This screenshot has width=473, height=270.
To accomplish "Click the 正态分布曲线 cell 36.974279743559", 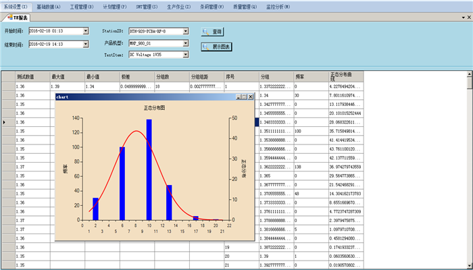I will (346, 167).
